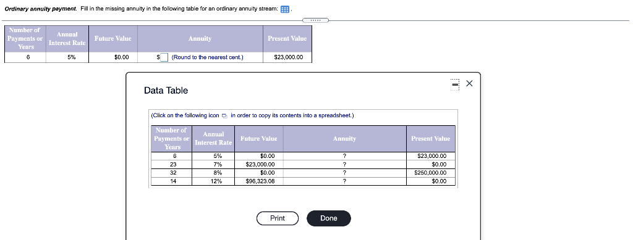Click the copy-to-spreadsheet icon
Image resolution: width=633 pixels, height=240 pixels.
(224, 116)
